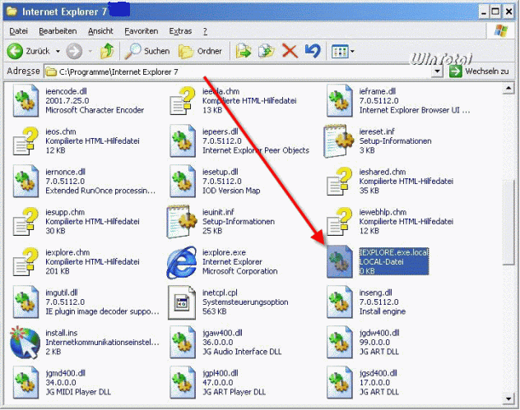This screenshot has height=410, width=520.
Task: Select the file name jgpl400.dll
Action: (x=221, y=373)
